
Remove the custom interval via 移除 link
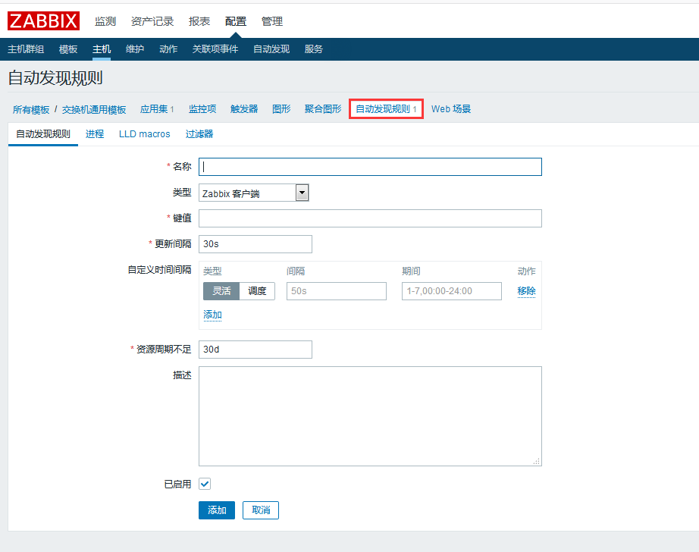[526, 290]
